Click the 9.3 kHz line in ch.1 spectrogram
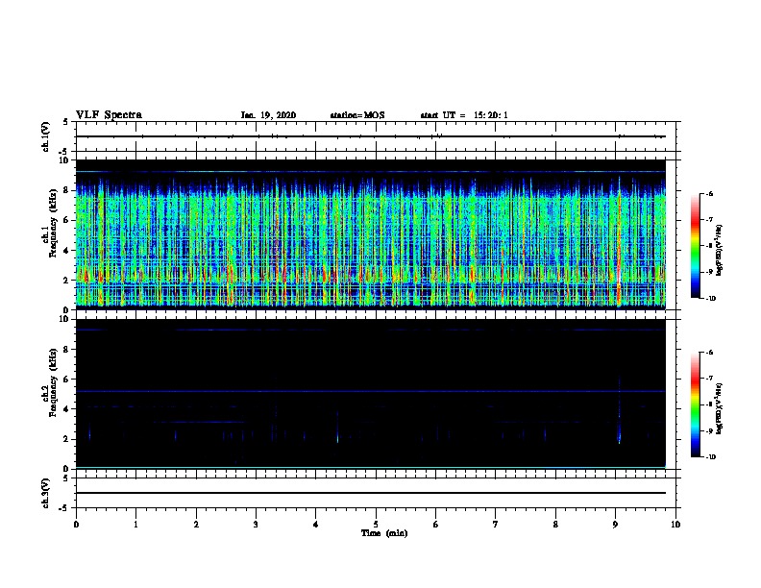761x588 pixels. [x=370, y=171]
